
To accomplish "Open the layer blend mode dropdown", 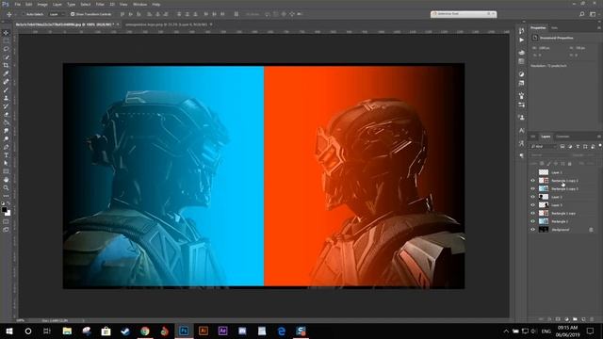I will click(x=548, y=155).
